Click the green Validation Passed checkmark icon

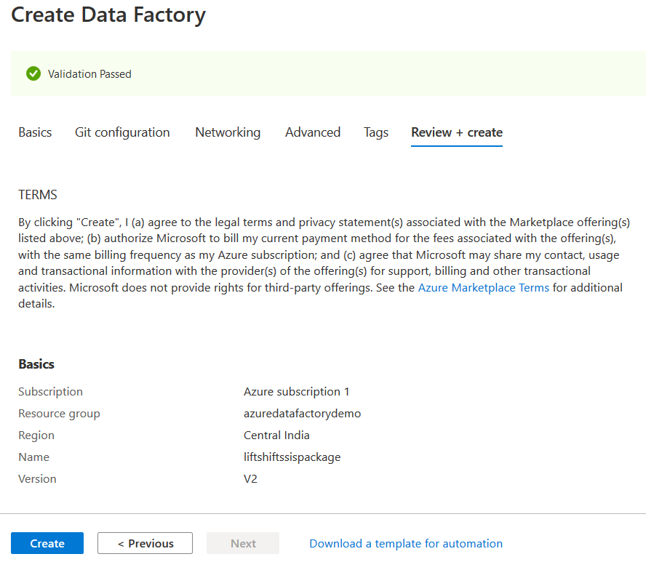click(x=33, y=73)
